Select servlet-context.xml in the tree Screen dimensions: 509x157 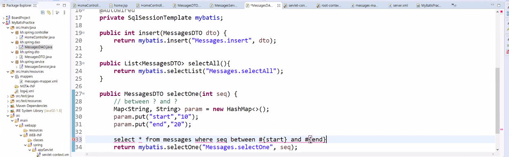pyautogui.click(x=55, y=155)
